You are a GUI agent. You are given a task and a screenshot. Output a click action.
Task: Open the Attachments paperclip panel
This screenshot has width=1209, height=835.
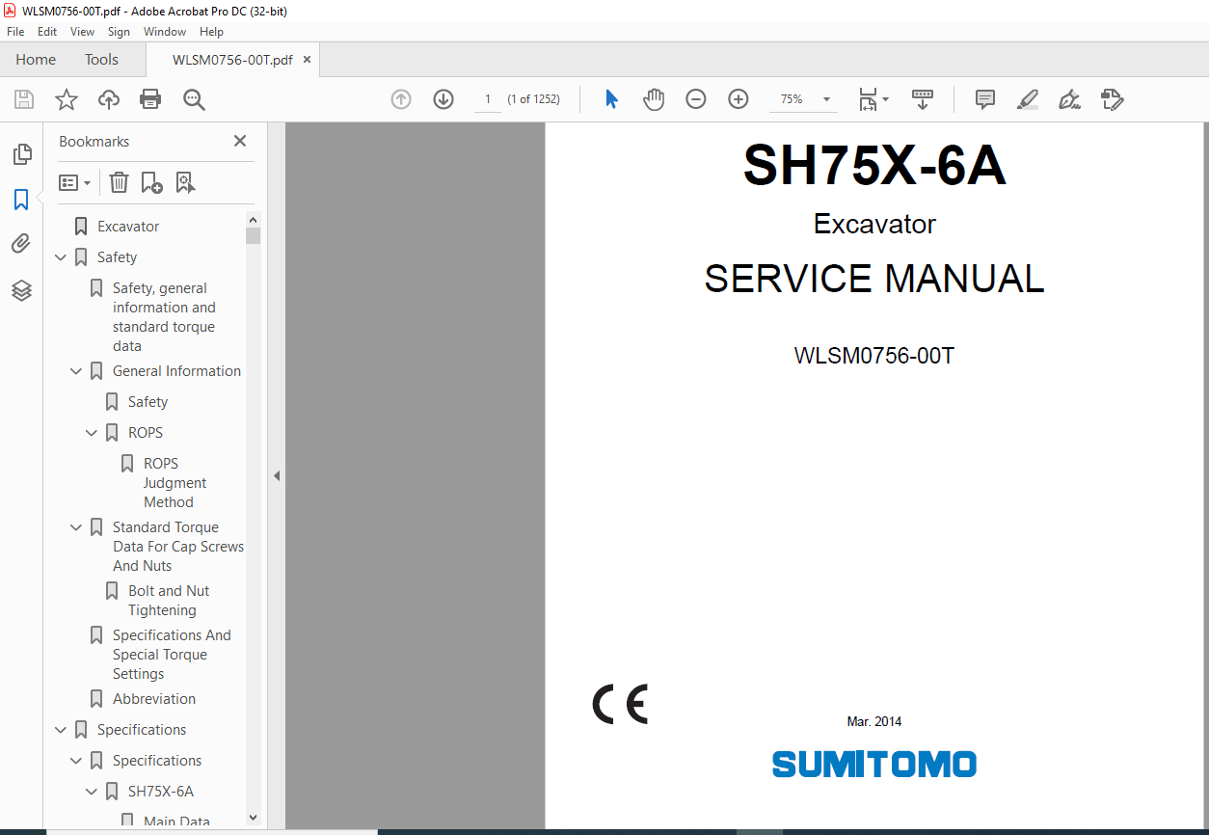tap(21, 244)
